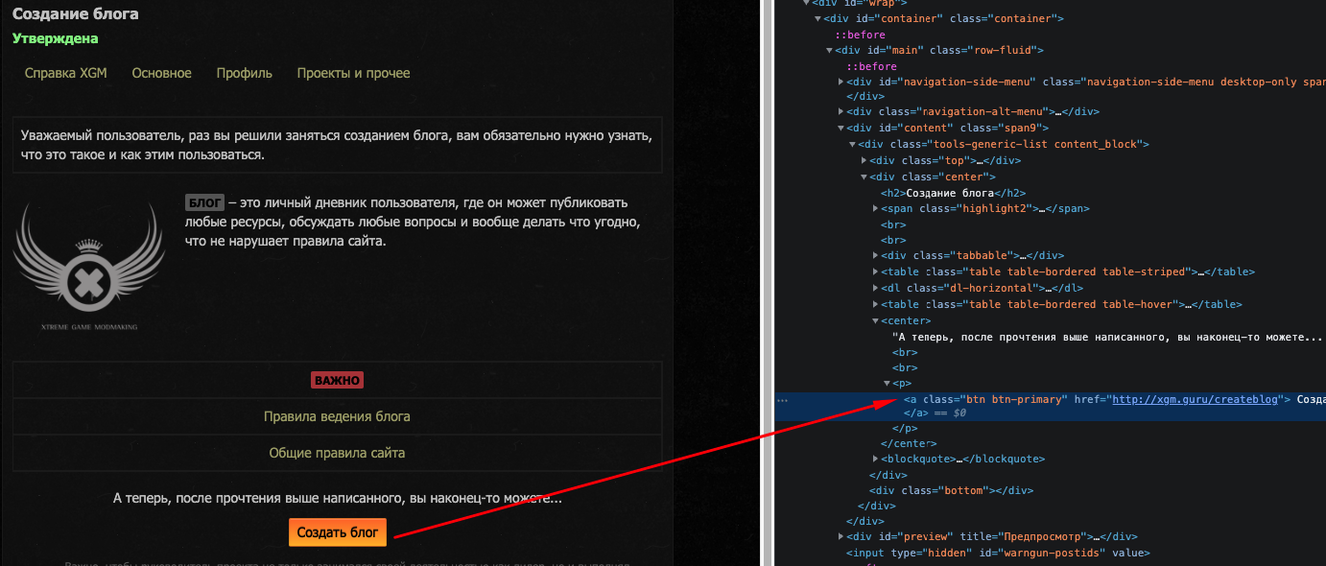Expand the navigation-side-menu div node

coord(841,82)
